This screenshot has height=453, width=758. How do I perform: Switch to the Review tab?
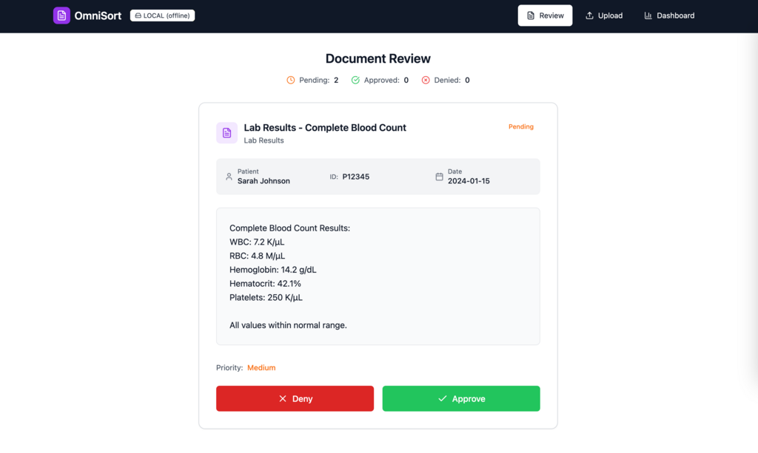tap(545, 16)
